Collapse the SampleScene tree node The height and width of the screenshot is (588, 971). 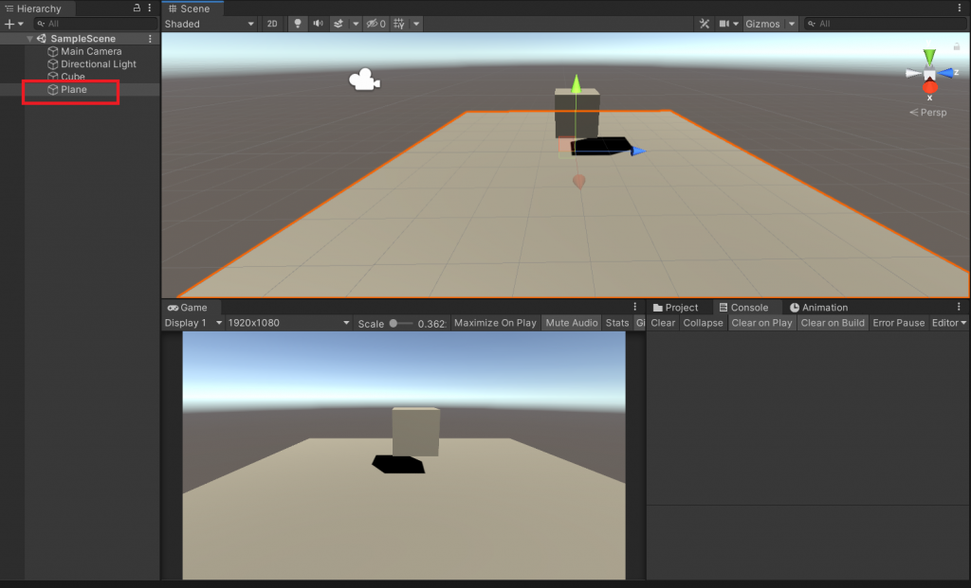[29, 38]
